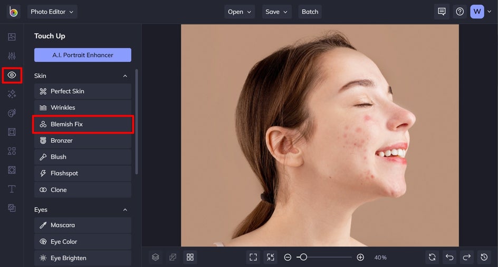Image resolution: width=498 pixels, height=267 pixels.
Task: Collapse the Eyes section
Action: (x=125, y=210)
